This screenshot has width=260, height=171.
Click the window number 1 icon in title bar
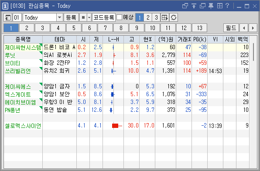(x=5, y=6)
